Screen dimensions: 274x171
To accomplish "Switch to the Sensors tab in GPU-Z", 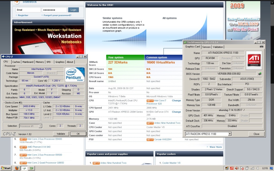I will coord(206,47).
